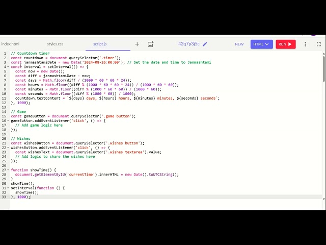Click the add image icon
Viewport: 326px width, 245px height.
click(151, 44)
